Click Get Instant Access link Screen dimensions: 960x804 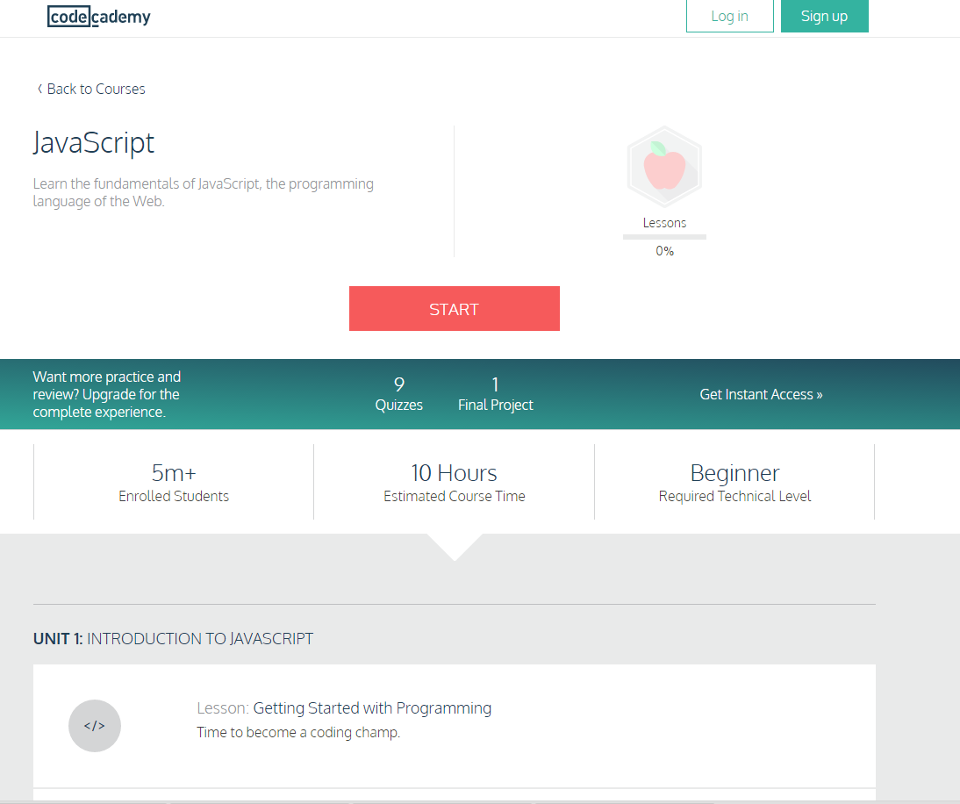pos(761,394)
